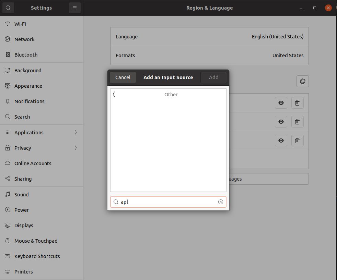Minimize the Settings window
This screenshot has width=337, height=280.
301,8
